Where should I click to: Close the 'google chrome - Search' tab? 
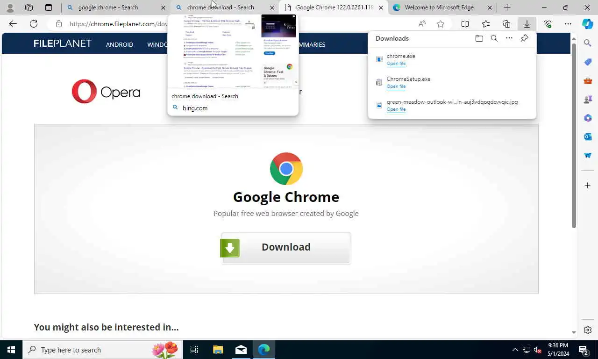(163, 7)
